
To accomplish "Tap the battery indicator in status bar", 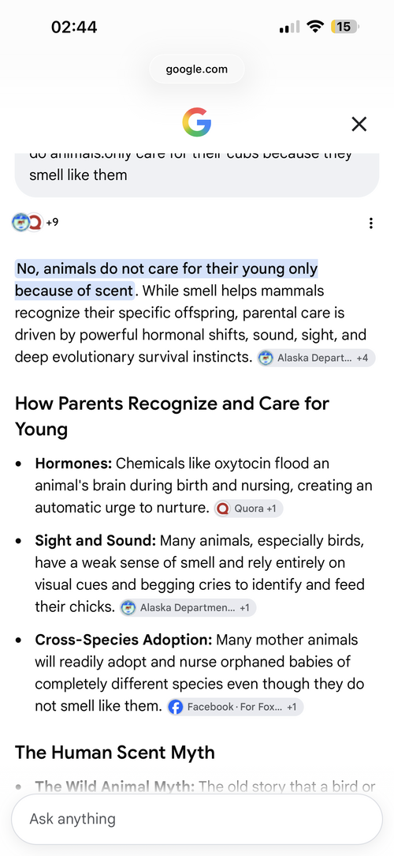I will pos(345,26).
